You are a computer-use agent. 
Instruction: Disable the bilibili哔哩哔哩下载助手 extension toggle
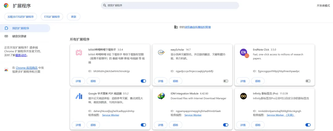143,81
